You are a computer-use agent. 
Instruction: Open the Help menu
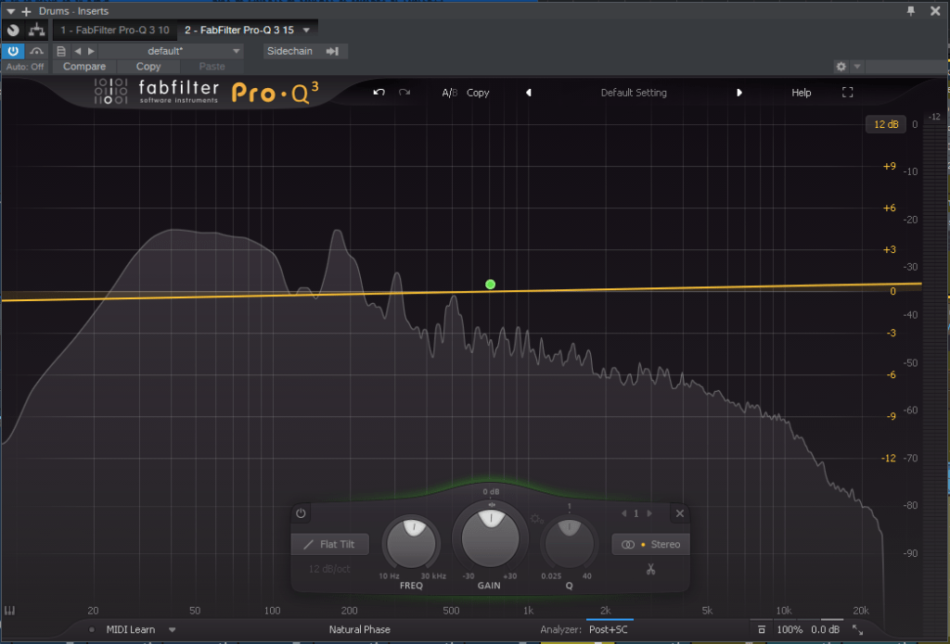pyautogui.click(x=801, y=93)
